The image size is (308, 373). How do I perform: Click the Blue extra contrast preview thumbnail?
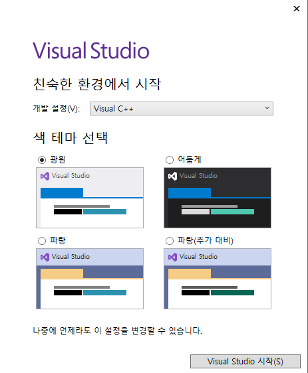coord(218,279)
